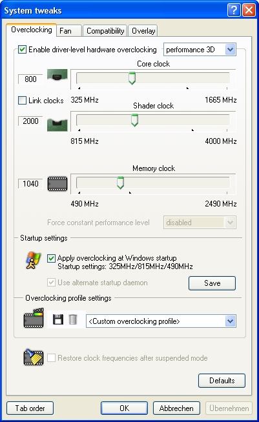Switch to the Fan tab

click(68, 31)
